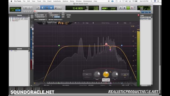Adjust the FREQ knob
170x96 pixels.
point(97,74)
